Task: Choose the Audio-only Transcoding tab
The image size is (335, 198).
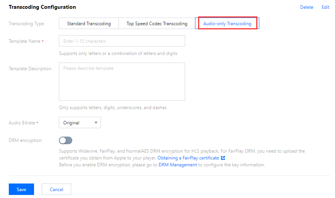Action: 227,24
